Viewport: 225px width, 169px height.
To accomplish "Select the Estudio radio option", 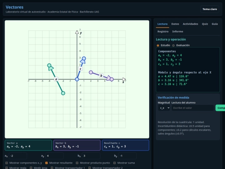I will (158, 45).
